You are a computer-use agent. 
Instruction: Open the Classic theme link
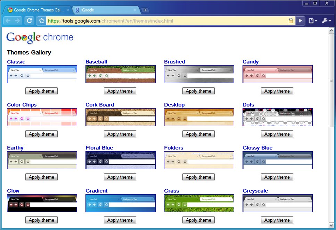(16, 62)
